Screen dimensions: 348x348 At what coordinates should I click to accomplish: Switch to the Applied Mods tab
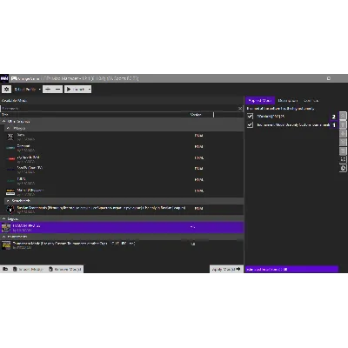[260, 100]
